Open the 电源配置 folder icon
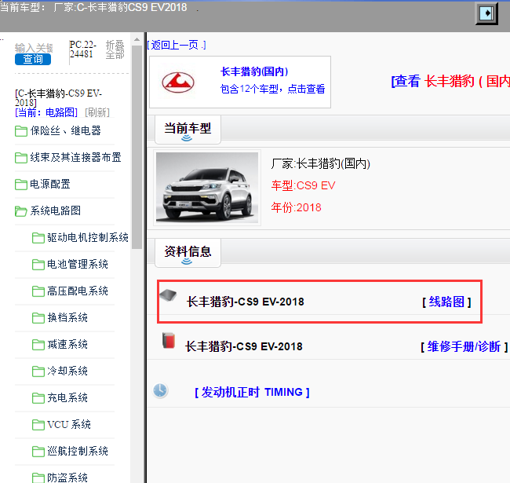This screenshot has width=510, height=483. pos(21,185)
